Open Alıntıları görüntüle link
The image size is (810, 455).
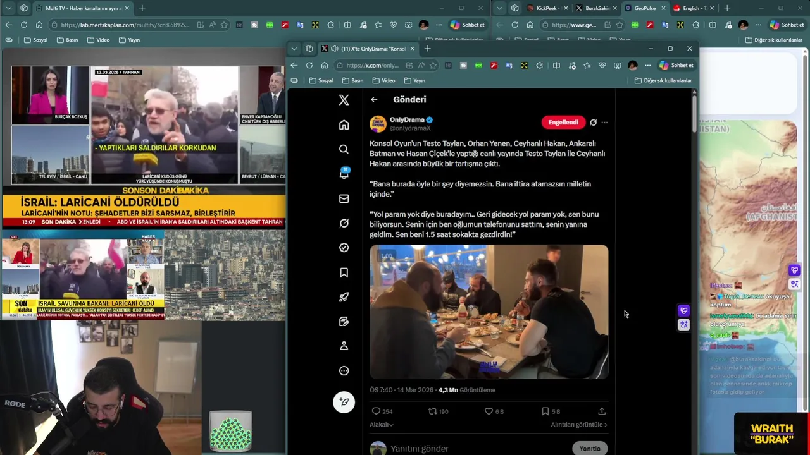point(579,425)
